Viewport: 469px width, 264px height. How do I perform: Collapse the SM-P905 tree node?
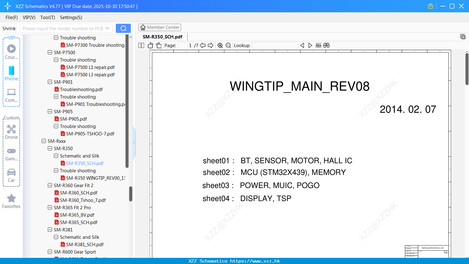point(50,112)
